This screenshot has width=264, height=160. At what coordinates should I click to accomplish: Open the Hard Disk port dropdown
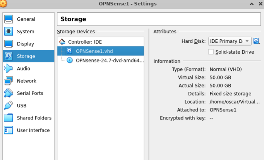tap(230, 41)
